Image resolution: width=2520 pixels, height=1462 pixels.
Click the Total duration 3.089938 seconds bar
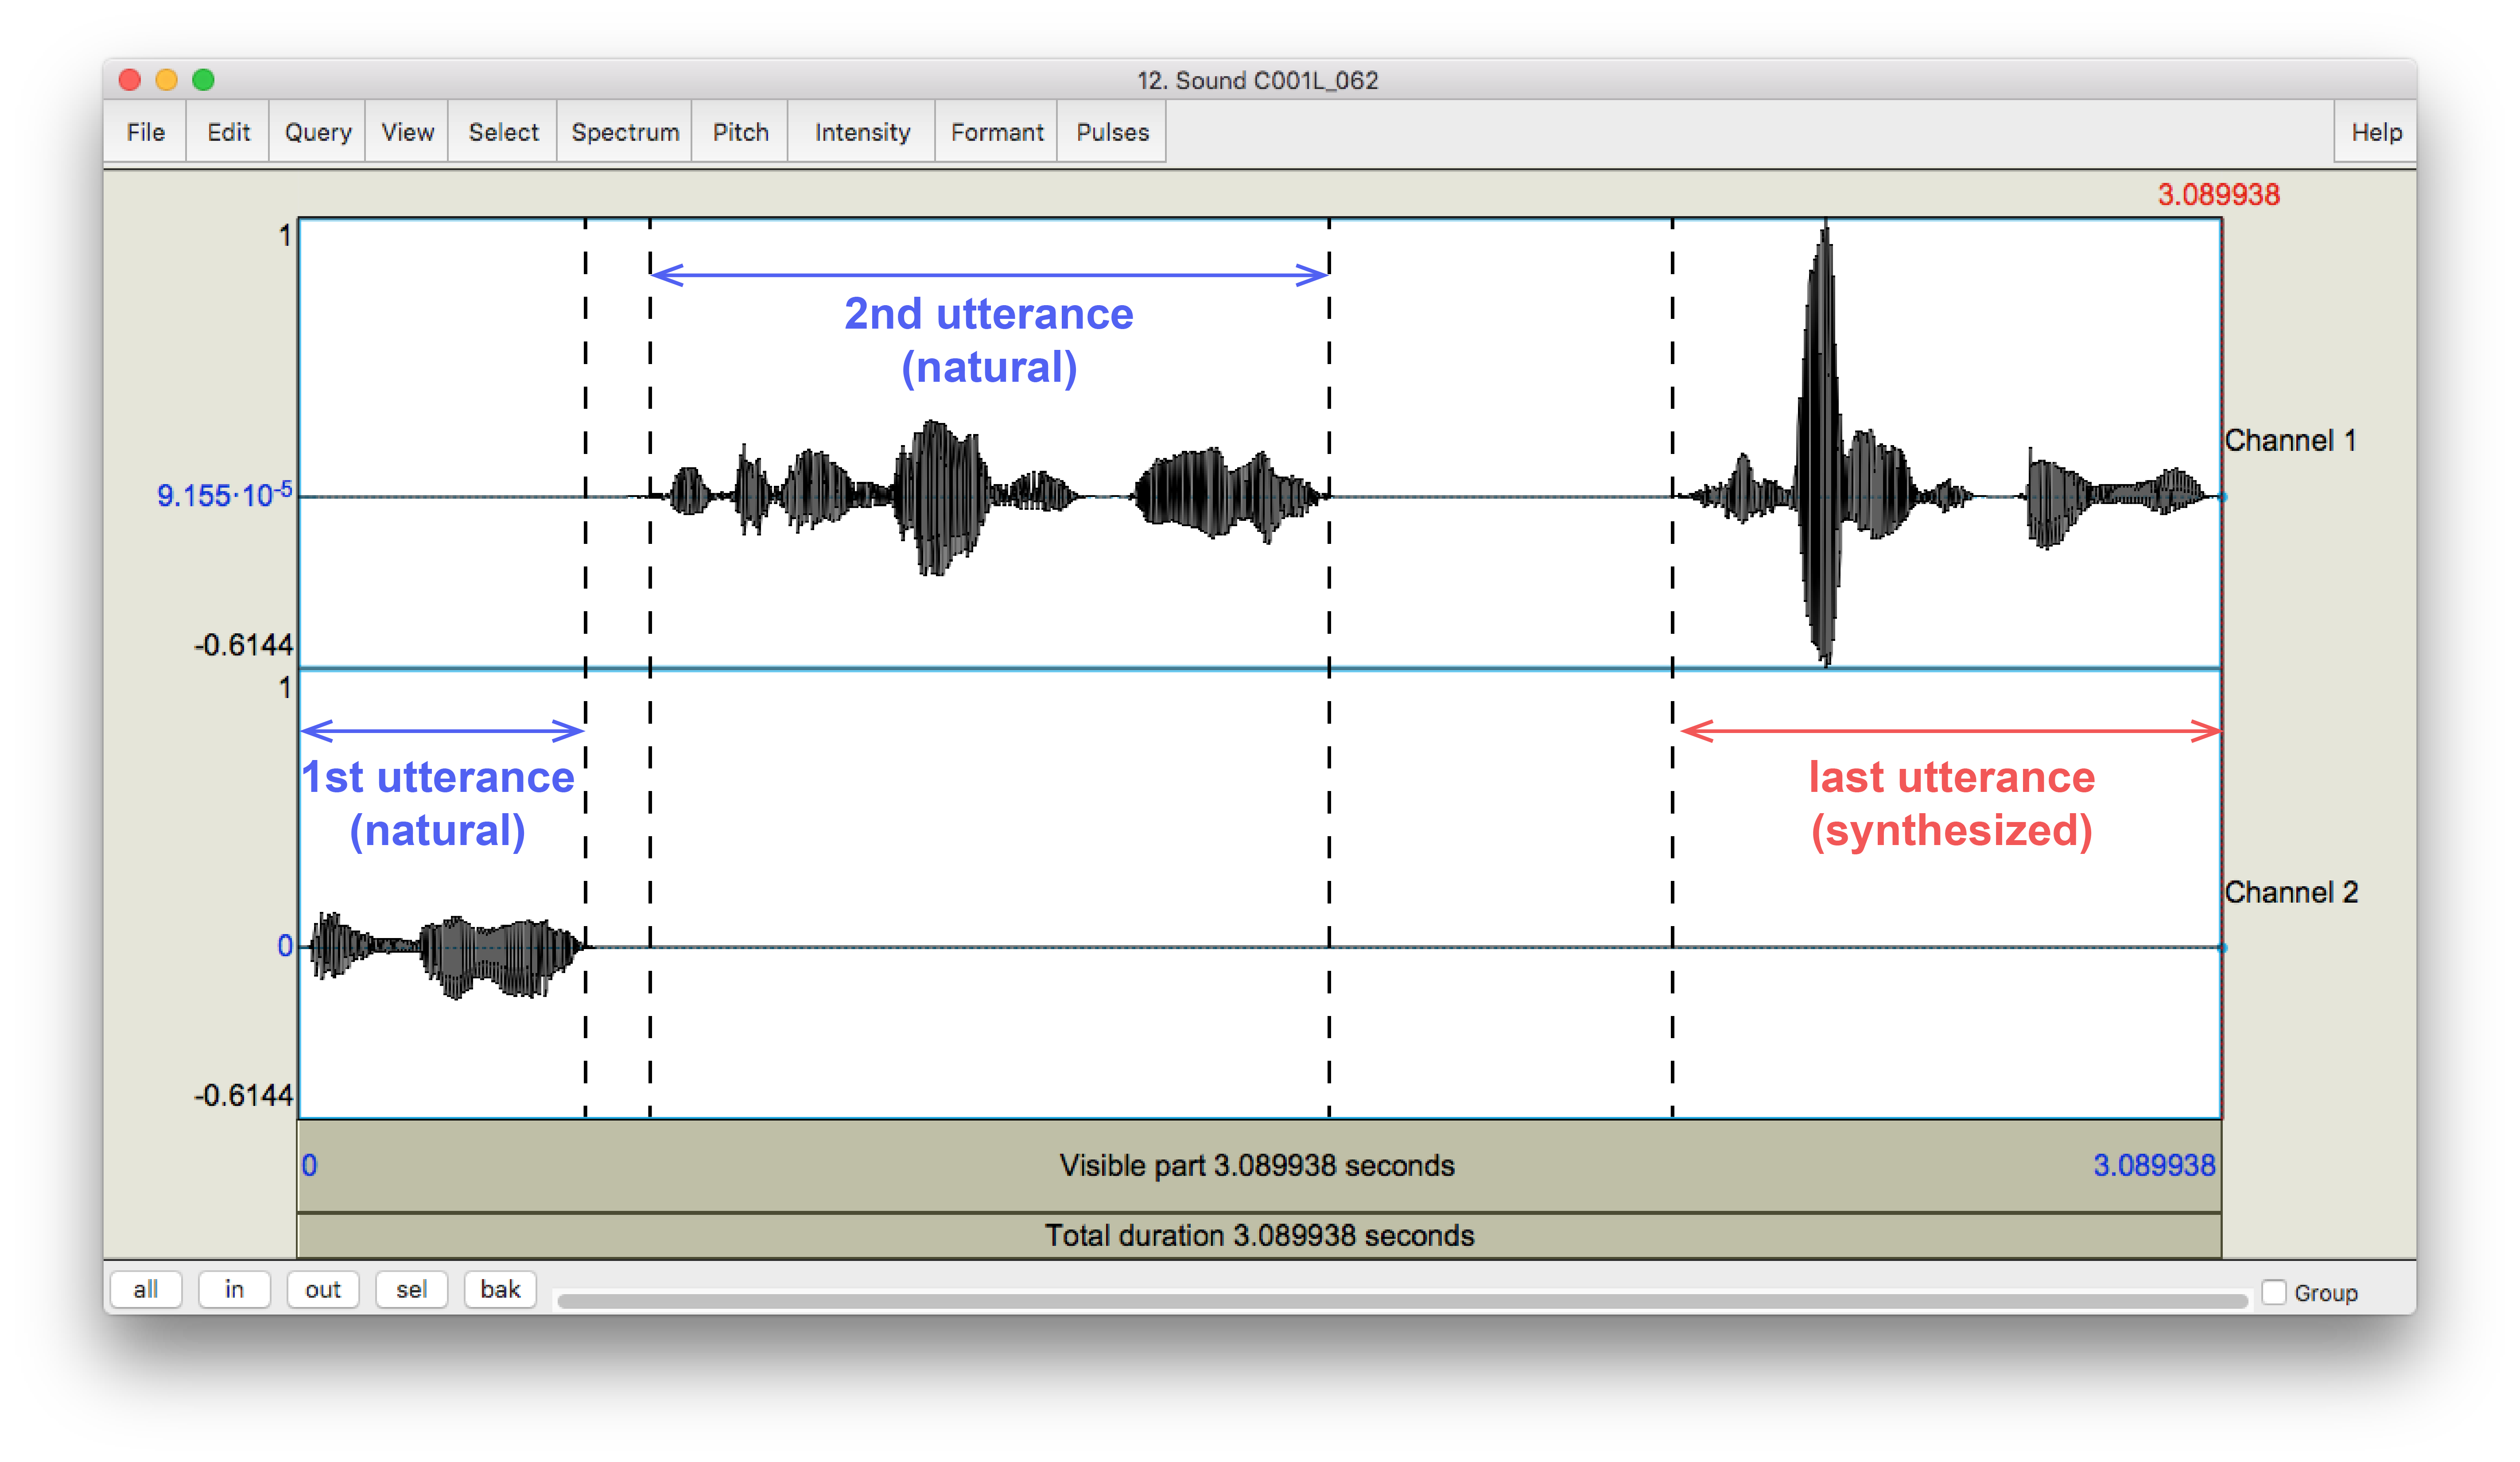pyautogui.click(x=1259, y=1236)
